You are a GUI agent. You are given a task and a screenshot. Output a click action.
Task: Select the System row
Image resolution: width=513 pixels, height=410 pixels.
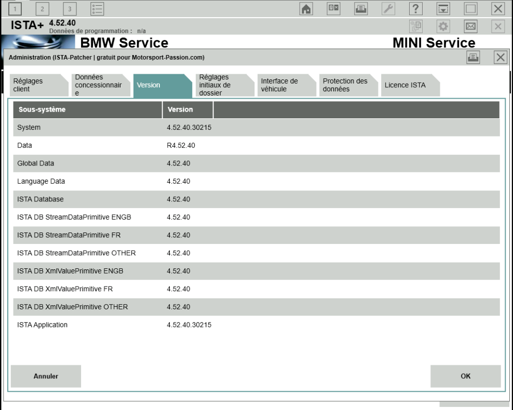(256, 128)
